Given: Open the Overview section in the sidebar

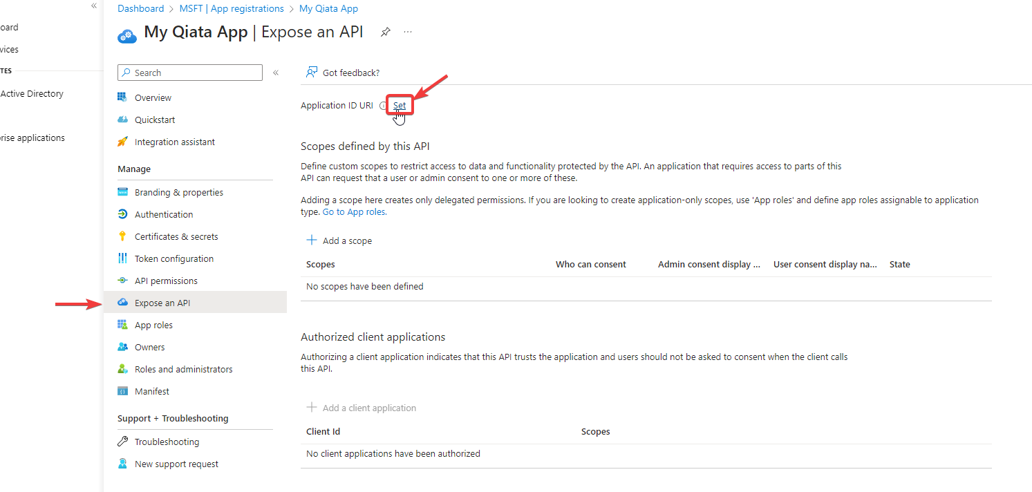Looking at the screenshot, I should click(x=152, y=97).
